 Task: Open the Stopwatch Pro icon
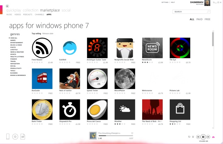point(70,110)
